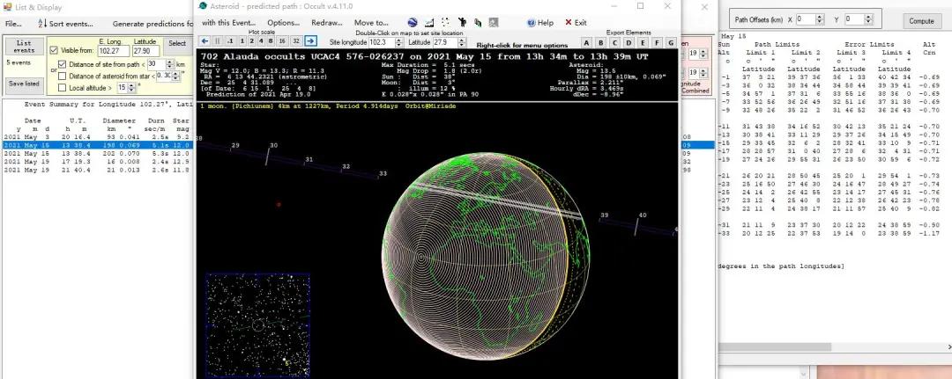Click the dotted star pattern toolbar icon

coord(446,22)
